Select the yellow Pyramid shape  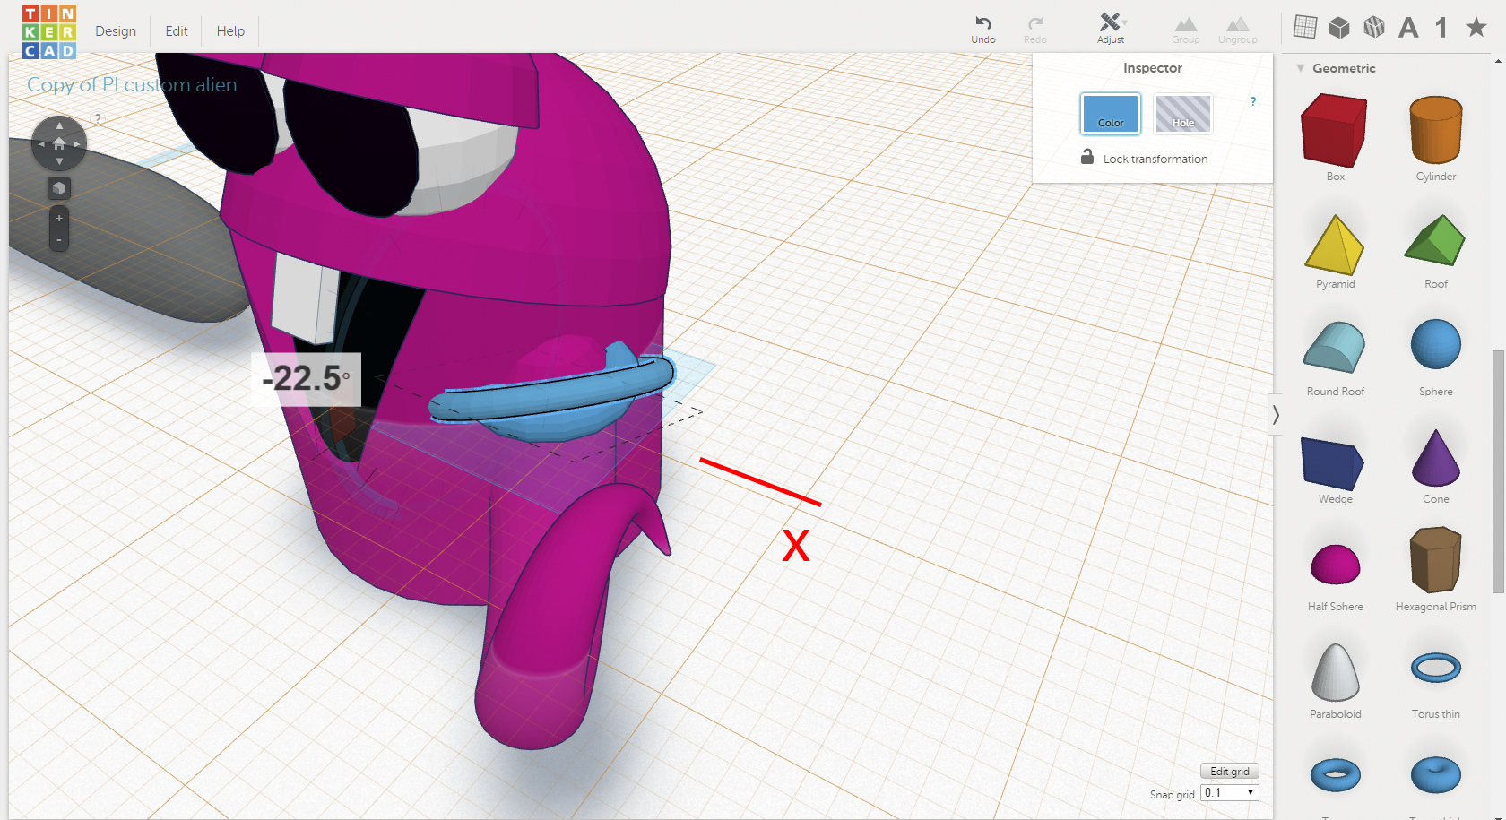[1335, 244]
